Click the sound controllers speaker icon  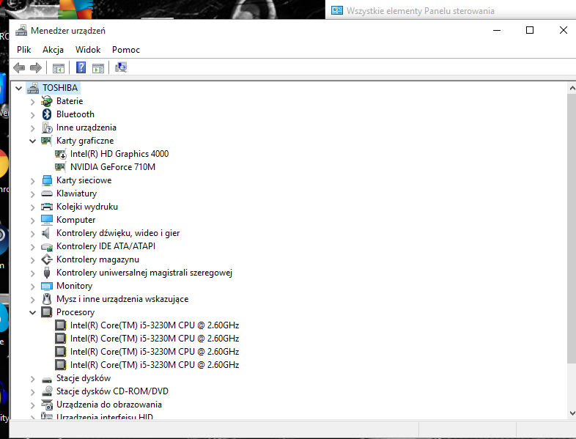point(45,233)
